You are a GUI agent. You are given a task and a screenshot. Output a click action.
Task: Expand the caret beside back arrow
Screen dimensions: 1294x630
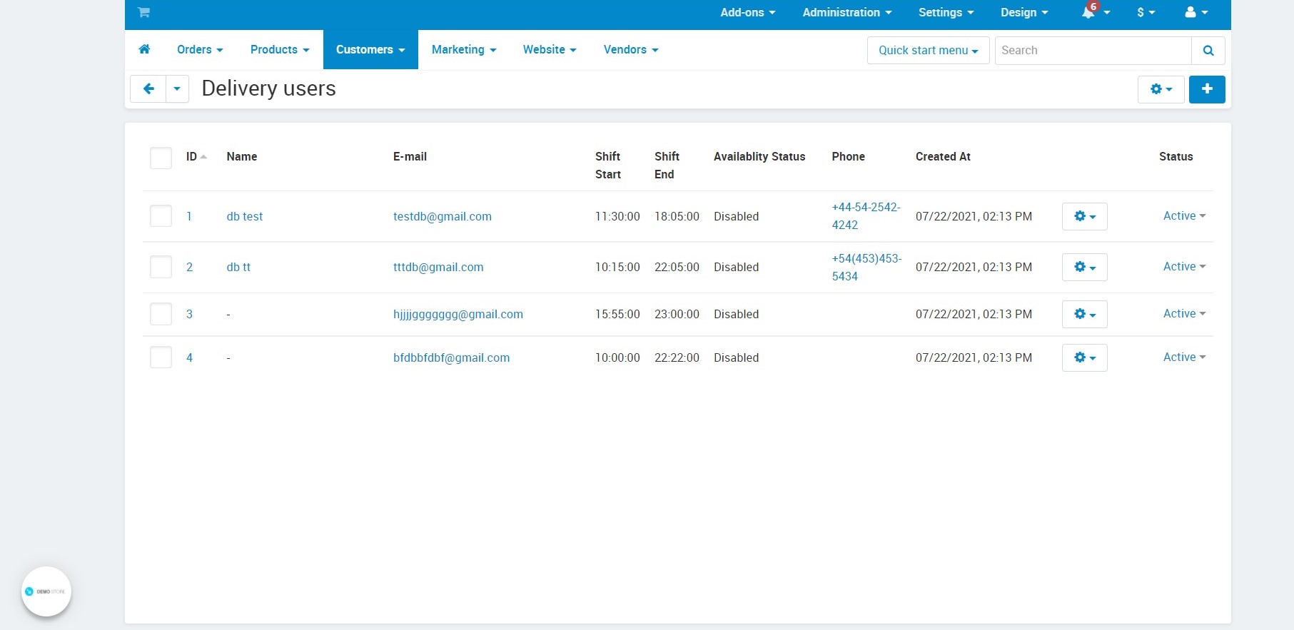pyautogui.click(x=177, y=89)
